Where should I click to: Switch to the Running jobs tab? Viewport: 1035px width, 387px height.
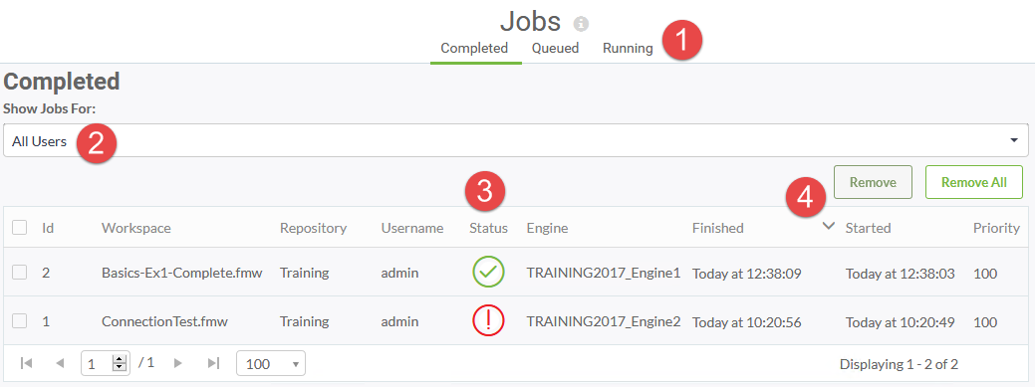628,48
